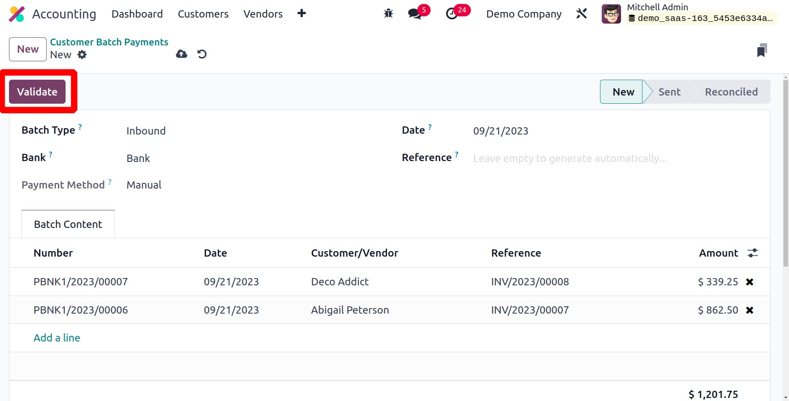Click the cloud upload save icon
Screen dimensions: 789x401
tap(182, 54)
